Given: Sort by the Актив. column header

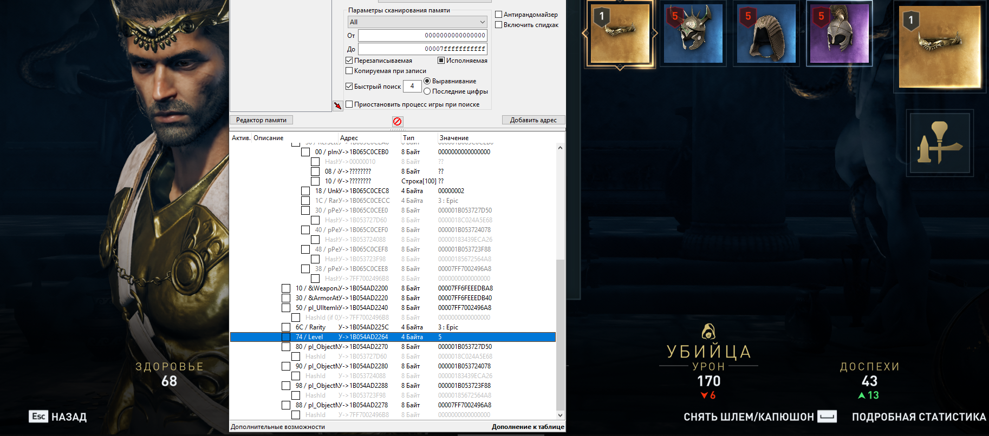Looking at the screenshot, I should [241, 138].
